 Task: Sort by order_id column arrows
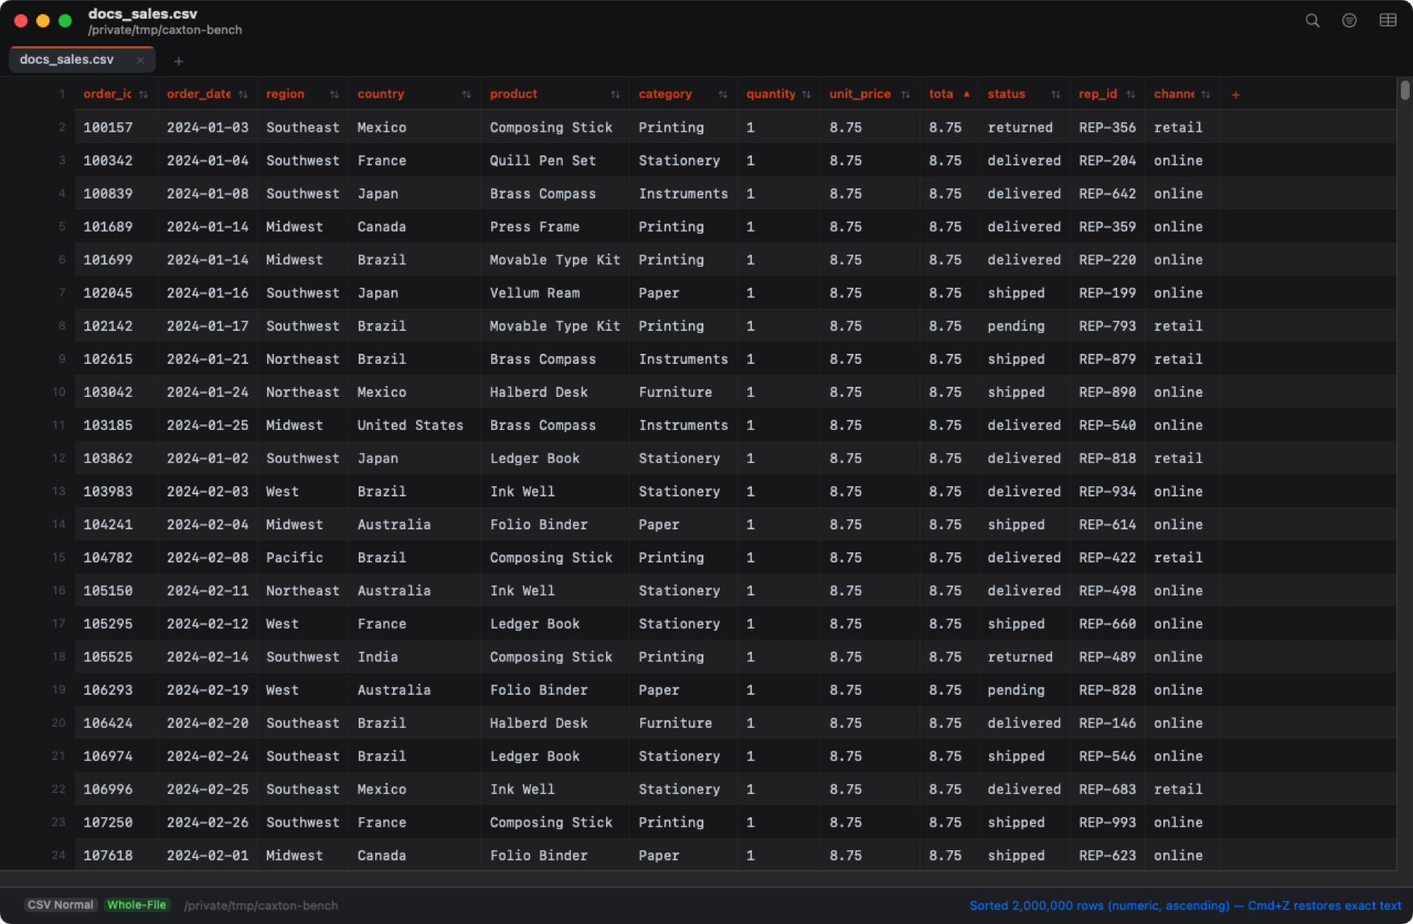tap(144, 94)
